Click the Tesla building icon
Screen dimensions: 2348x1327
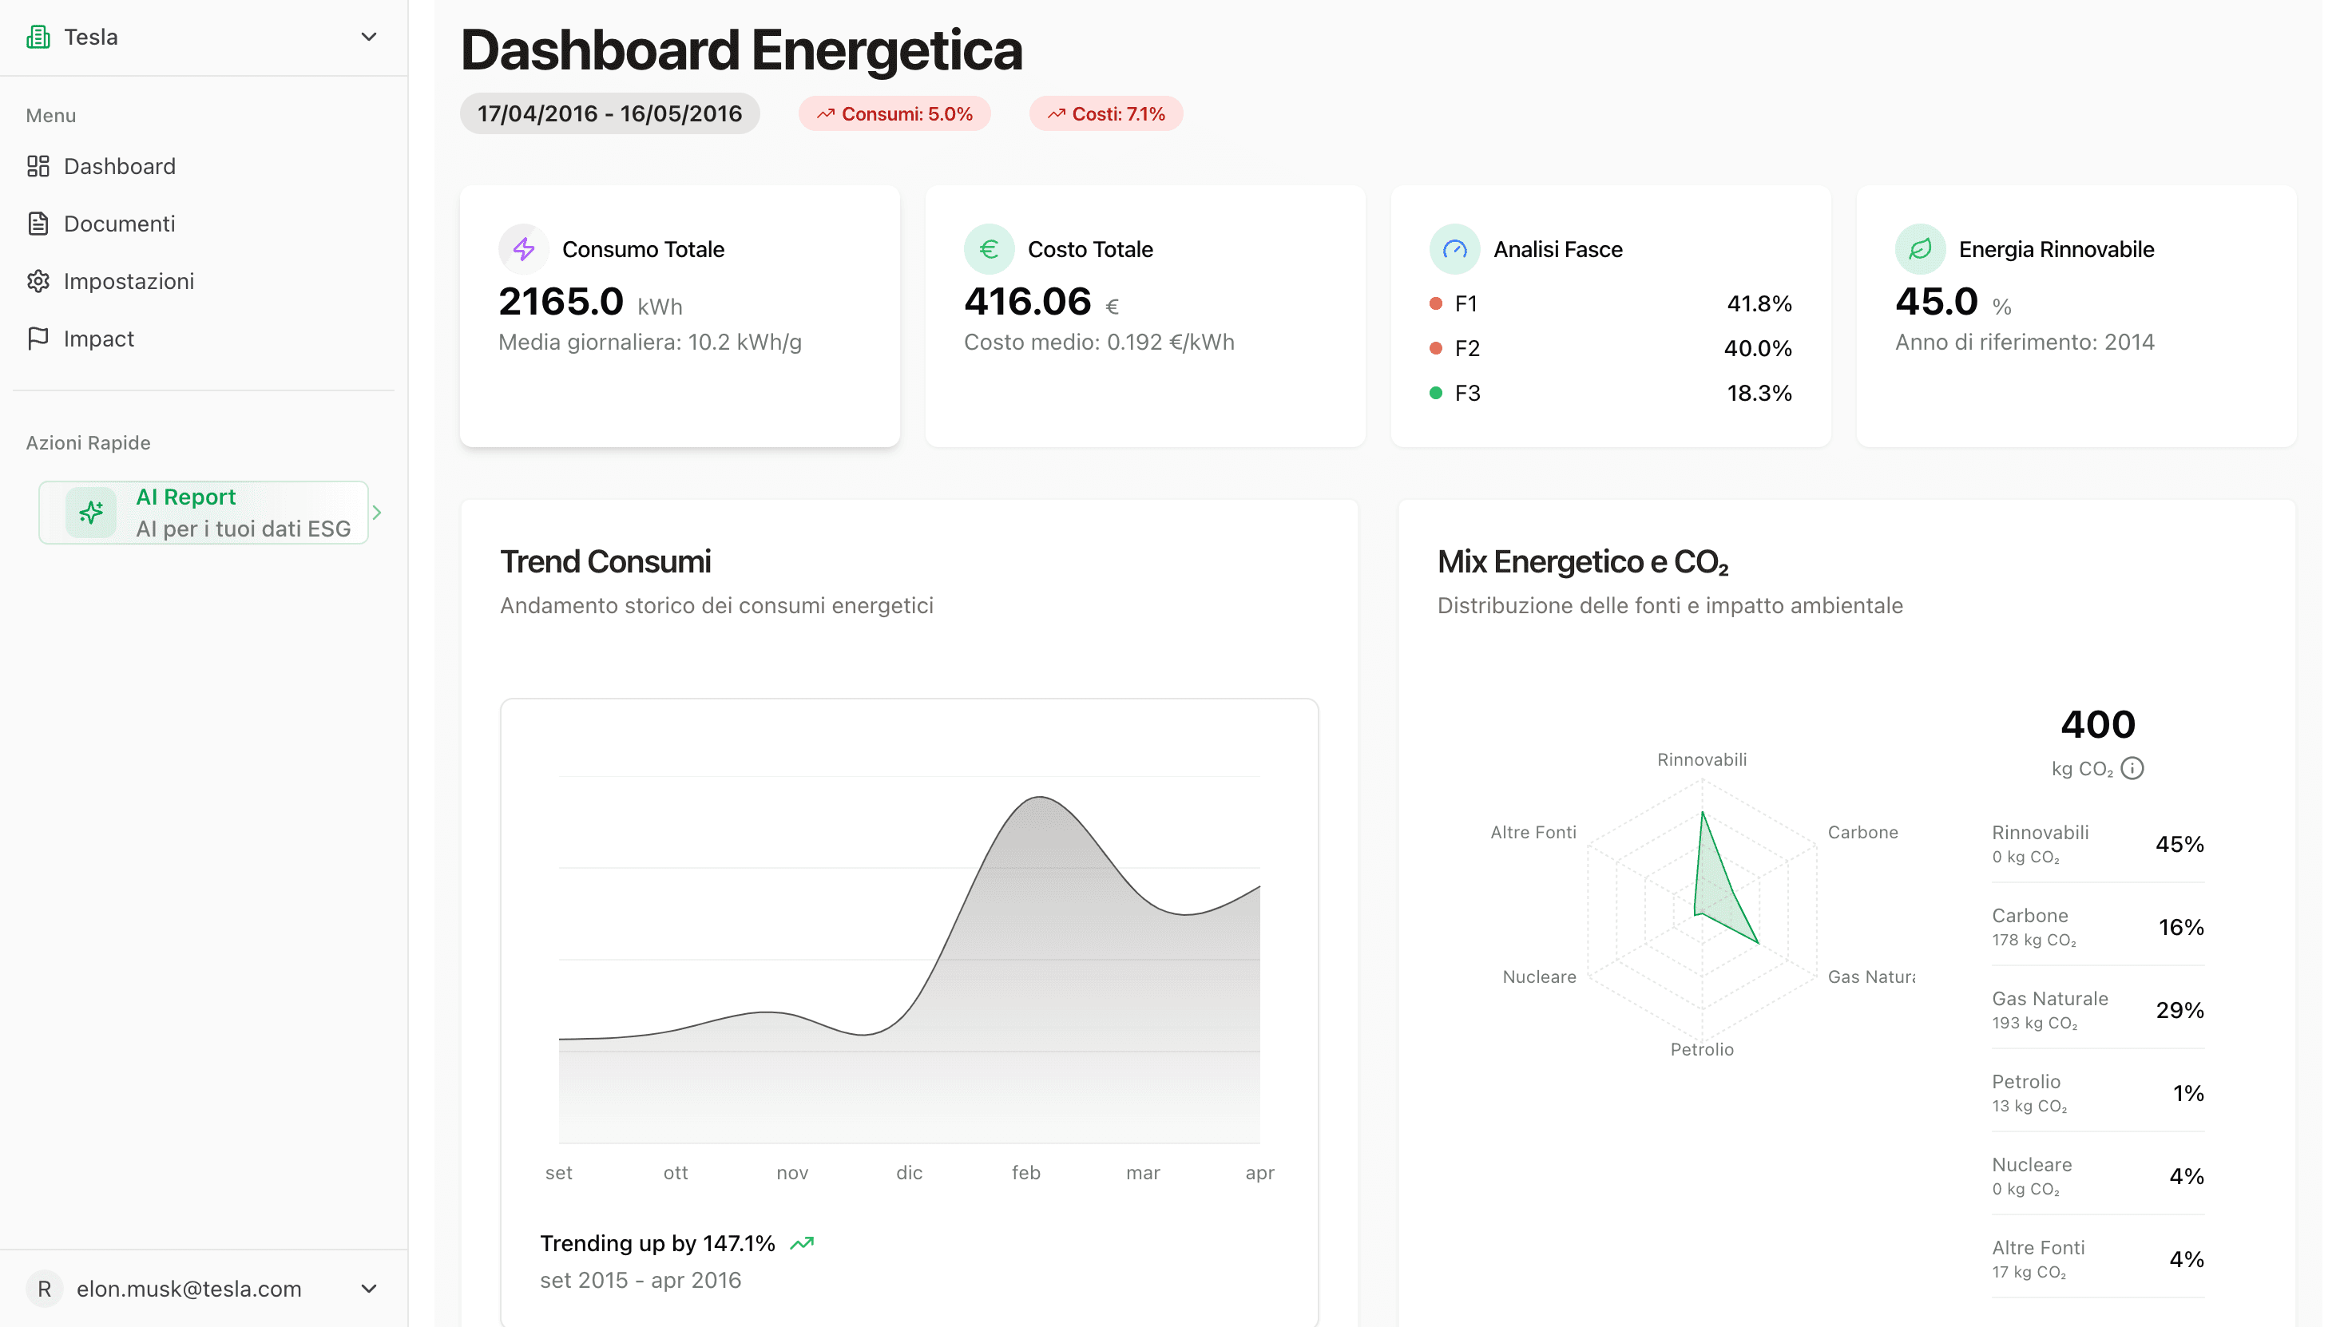[x=38, y=37]
